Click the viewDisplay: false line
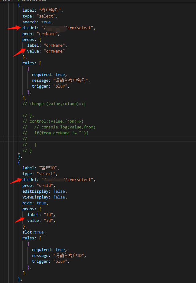Viewport: 196px width, 283px height. click(x=45, y=197)
